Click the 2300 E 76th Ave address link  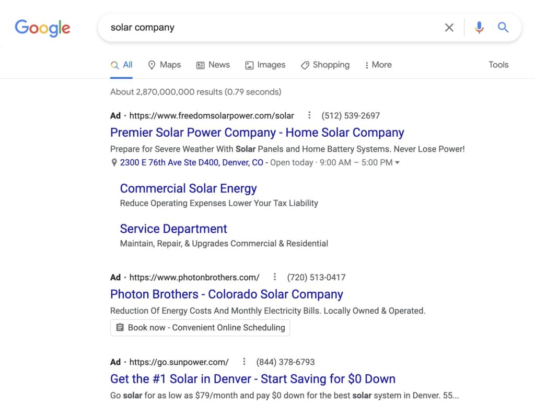coord(191,163)
